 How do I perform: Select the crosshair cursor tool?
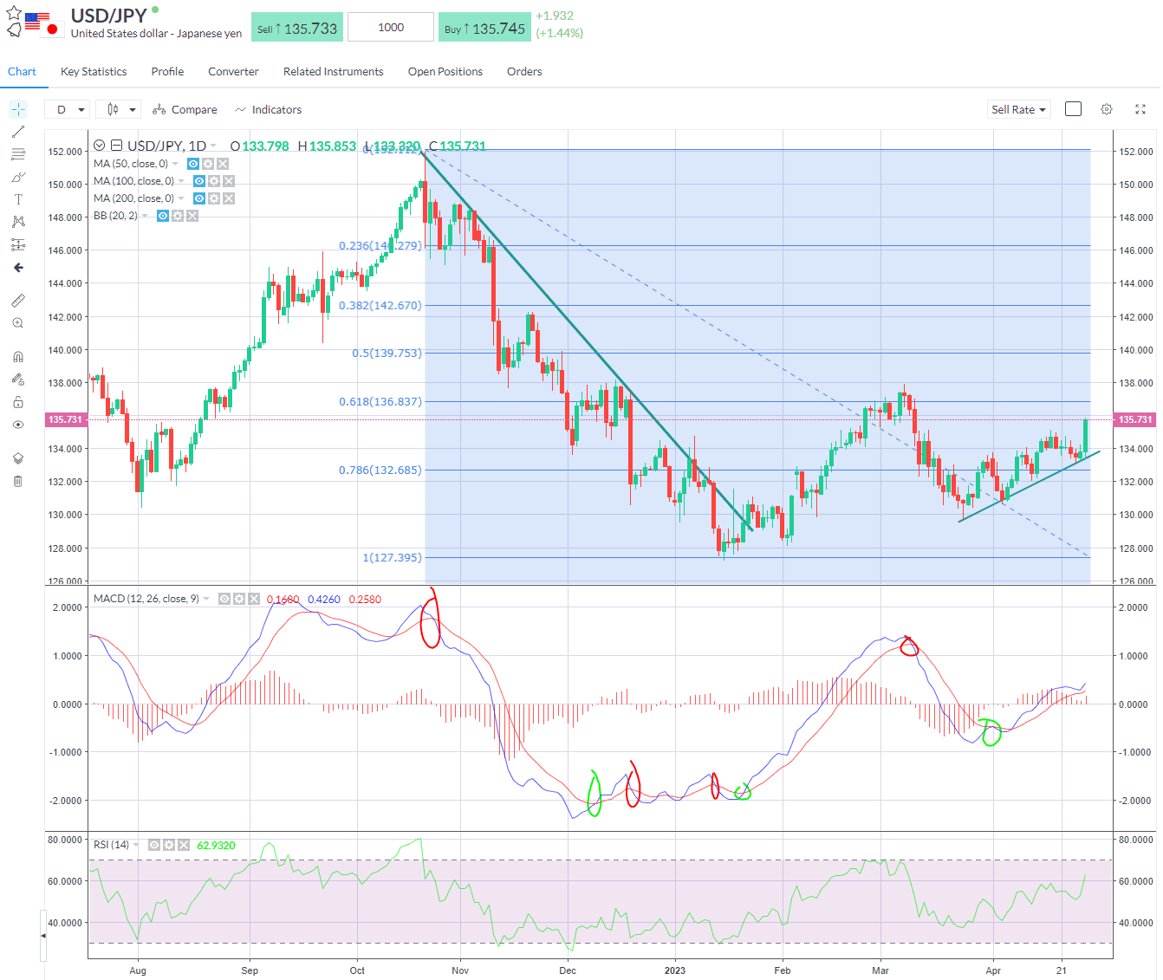(18, 109)
